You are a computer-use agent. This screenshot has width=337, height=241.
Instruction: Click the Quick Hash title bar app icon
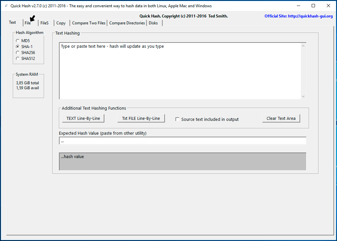pyautogui.click(x=6, y=6)
